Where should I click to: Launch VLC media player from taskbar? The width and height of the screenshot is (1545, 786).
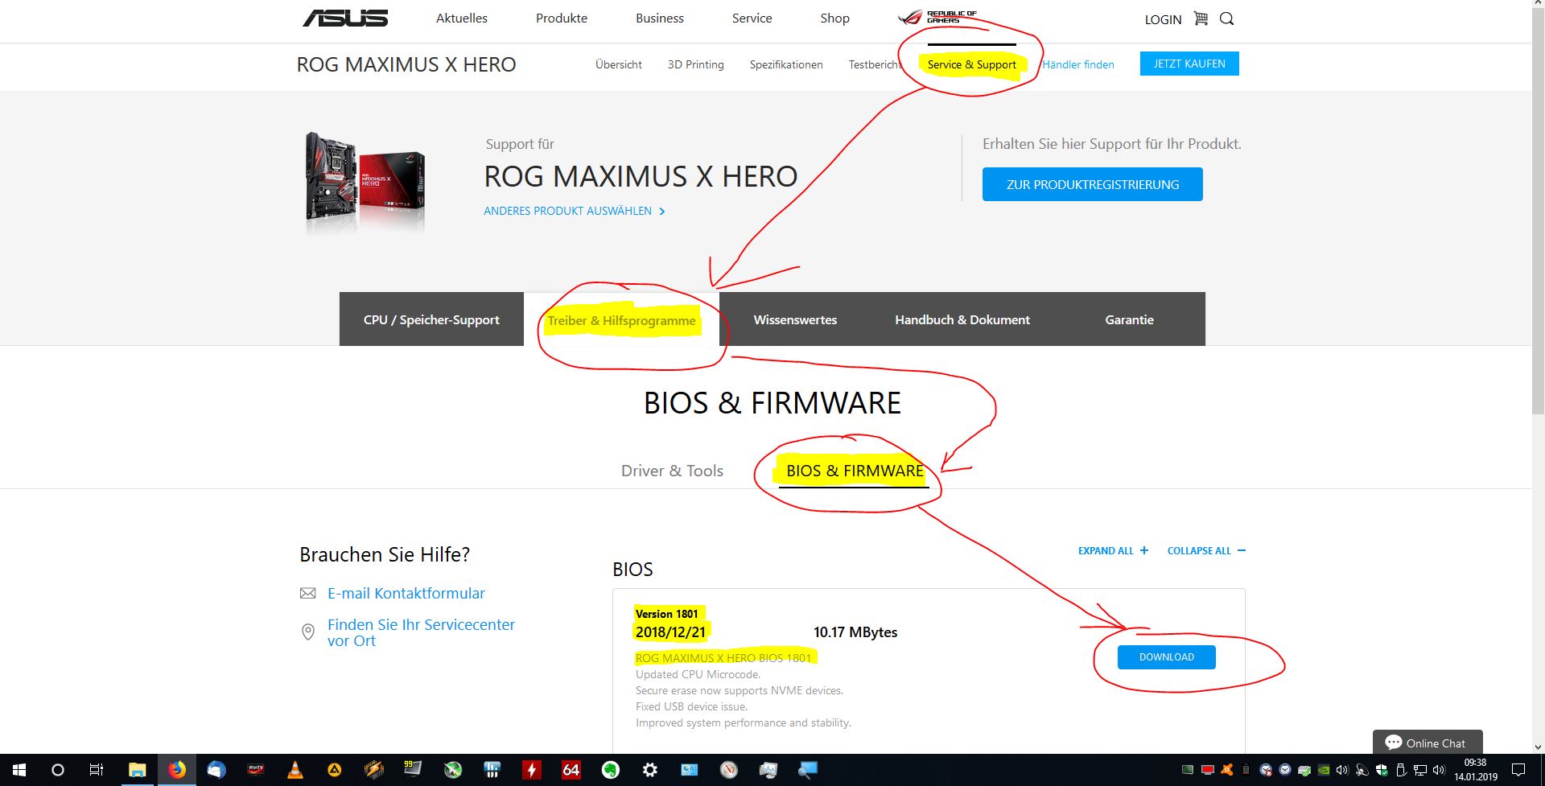pos(295,770)
